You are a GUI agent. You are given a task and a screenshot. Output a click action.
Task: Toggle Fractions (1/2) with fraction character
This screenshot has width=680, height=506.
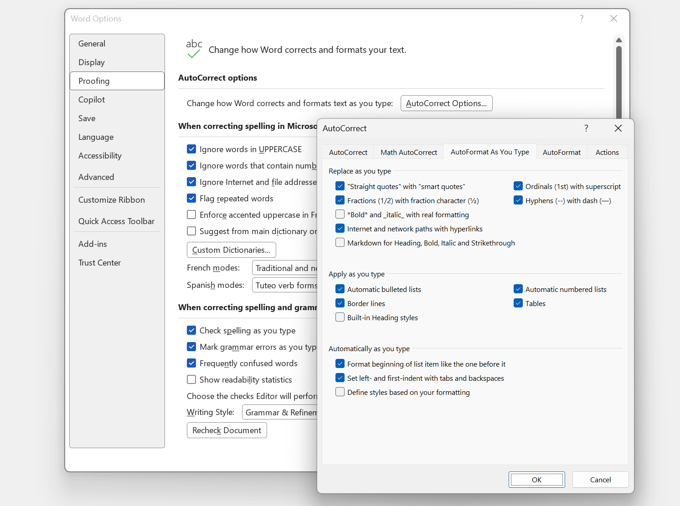point(340,200)
